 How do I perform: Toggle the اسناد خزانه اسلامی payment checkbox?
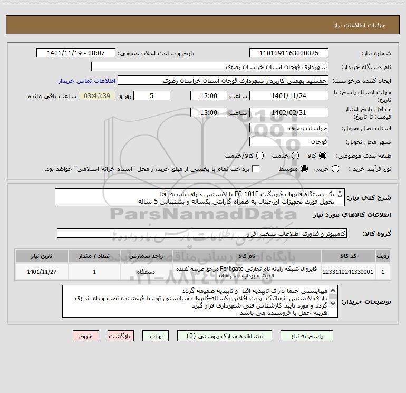point(256,169)
